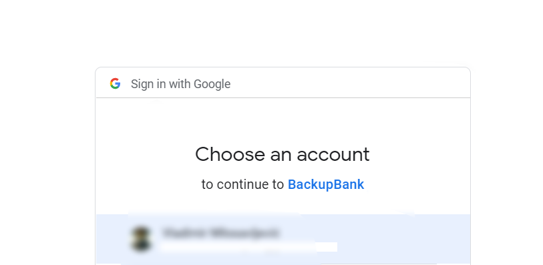Screen dimensions: 543x265
Task: Click the 'to continue to' text
Action: click(x=242, y=184)
